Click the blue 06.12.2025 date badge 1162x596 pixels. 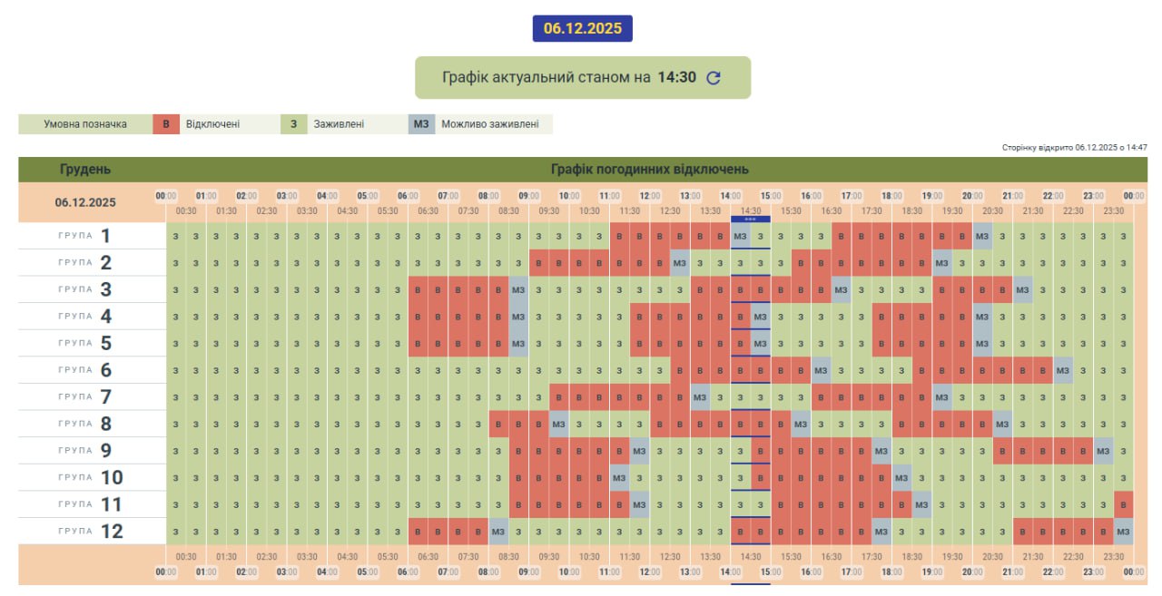pos(582,28)
